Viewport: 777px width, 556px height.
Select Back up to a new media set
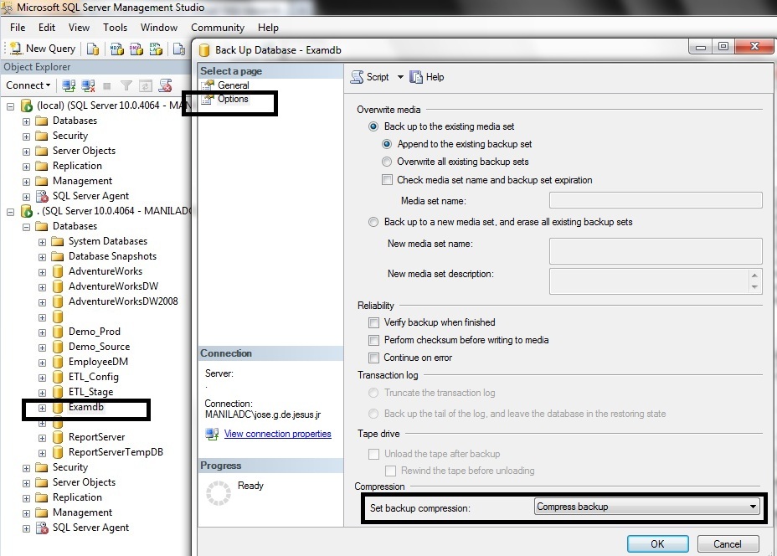click(x=373, y=222)
